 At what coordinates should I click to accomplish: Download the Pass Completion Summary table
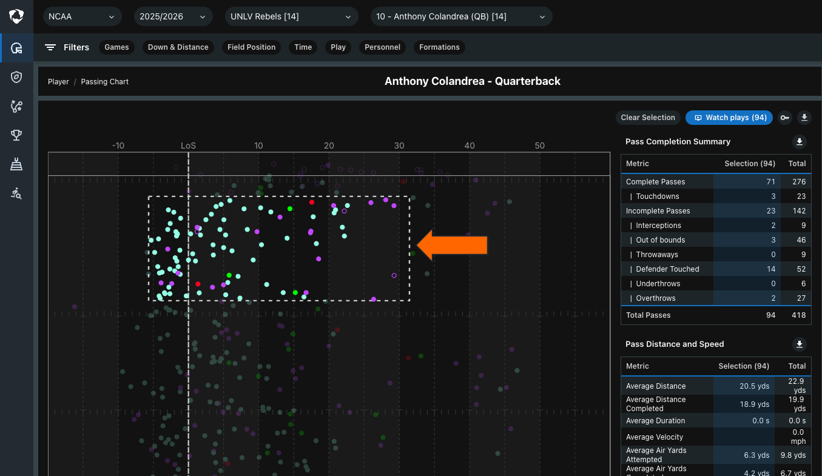(800, 142)
